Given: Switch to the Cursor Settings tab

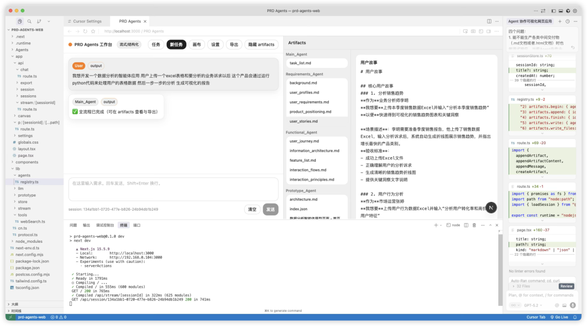Looking at the screenshot, I should [x=86, y=21].
